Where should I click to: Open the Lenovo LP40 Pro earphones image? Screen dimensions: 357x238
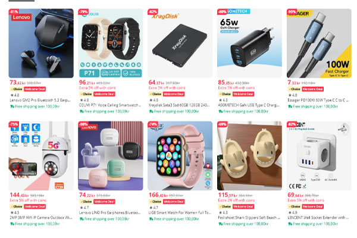[x=111, y=156]
